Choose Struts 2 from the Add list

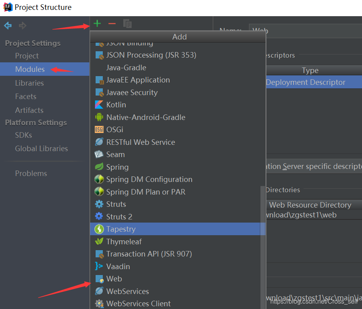(x=178, y=217)
